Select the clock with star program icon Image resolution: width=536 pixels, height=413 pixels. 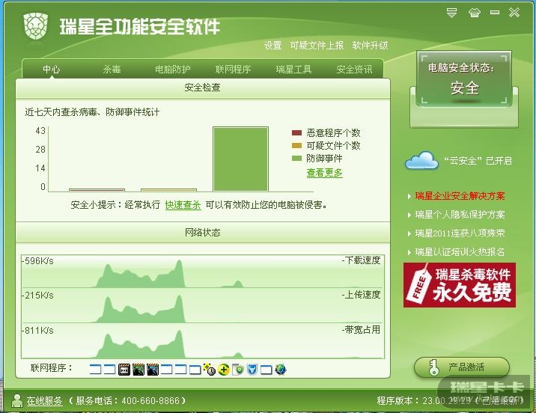click(x=209, y=370)
